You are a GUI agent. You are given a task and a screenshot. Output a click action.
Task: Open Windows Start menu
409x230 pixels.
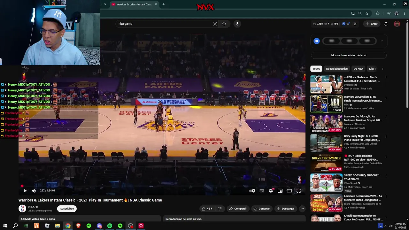point(5,226)
